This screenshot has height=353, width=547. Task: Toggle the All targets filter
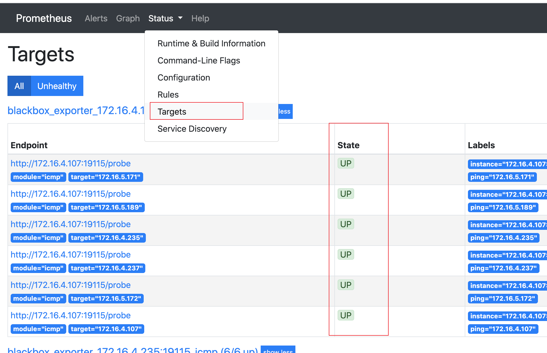[x=19, y=86]
